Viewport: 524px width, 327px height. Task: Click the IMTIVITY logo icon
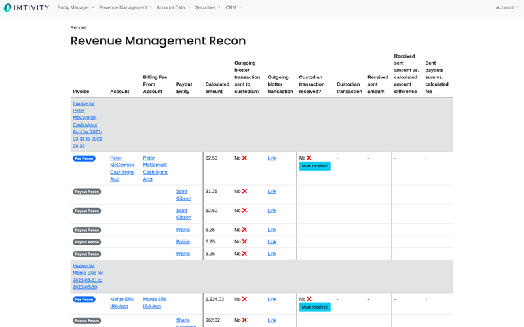coord(10,8)
